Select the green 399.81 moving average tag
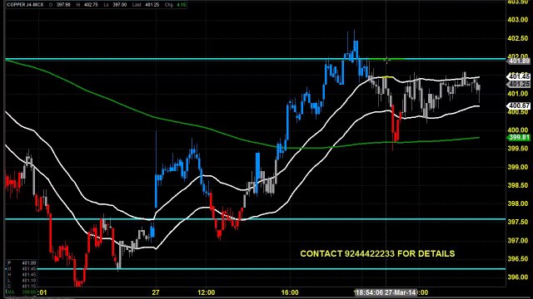The width and height of the screenshot is (533, 299). 519,137
